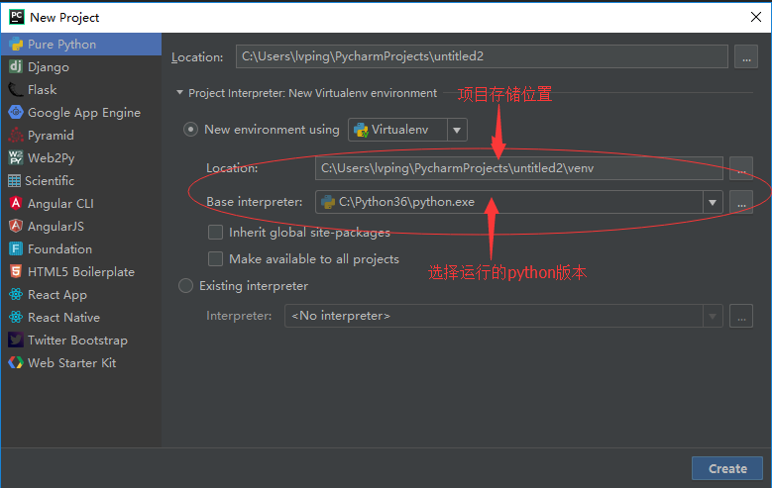Choose Twitter Bootstrap project type label
Image resolution: width=772 pixels, height=488 pixels.
(x=77, y=340)
